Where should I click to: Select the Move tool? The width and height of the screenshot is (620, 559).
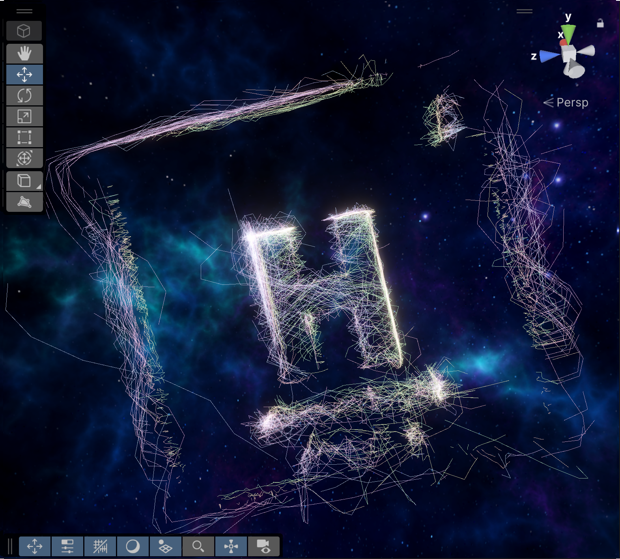click(x=24, y=74)
